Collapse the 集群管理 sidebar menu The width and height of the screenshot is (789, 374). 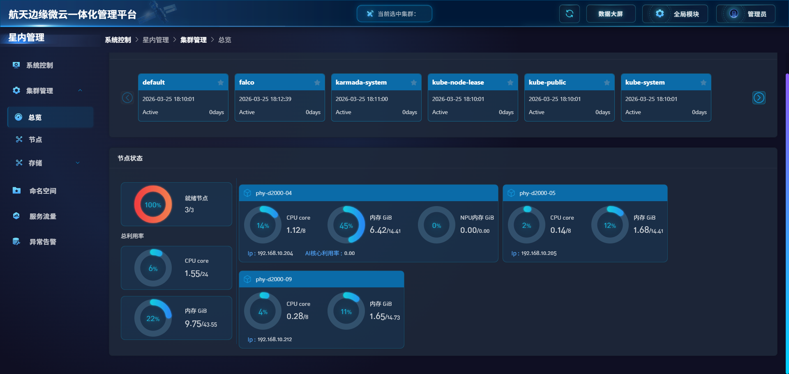(80, 91)
